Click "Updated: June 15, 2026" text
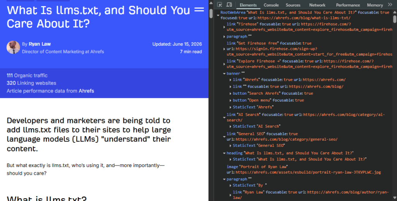This screenshot has height=201, width=397. point(177,44)
